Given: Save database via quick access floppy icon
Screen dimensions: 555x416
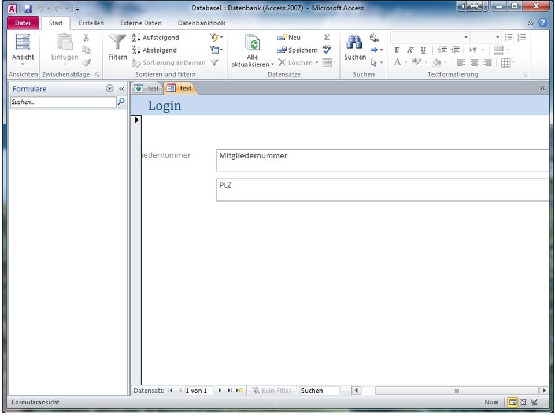Looking at the screenshot, I should click(x=28, y=9).
